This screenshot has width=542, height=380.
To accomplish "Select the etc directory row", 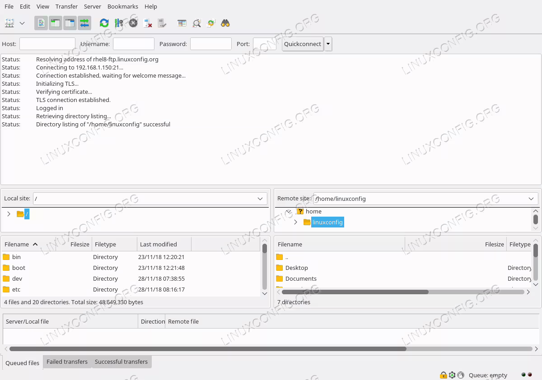I will point(131,289).
